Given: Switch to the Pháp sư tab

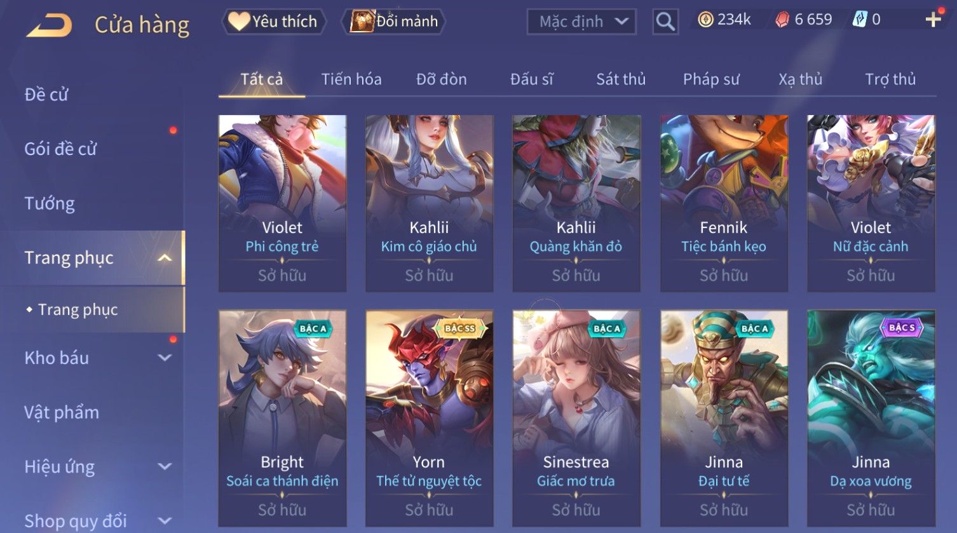Looking at the screenshot, I should click(711, 79).
